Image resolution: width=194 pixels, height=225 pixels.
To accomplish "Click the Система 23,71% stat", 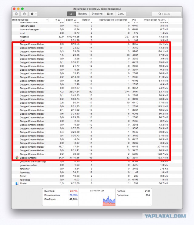I will coord(61,191).
